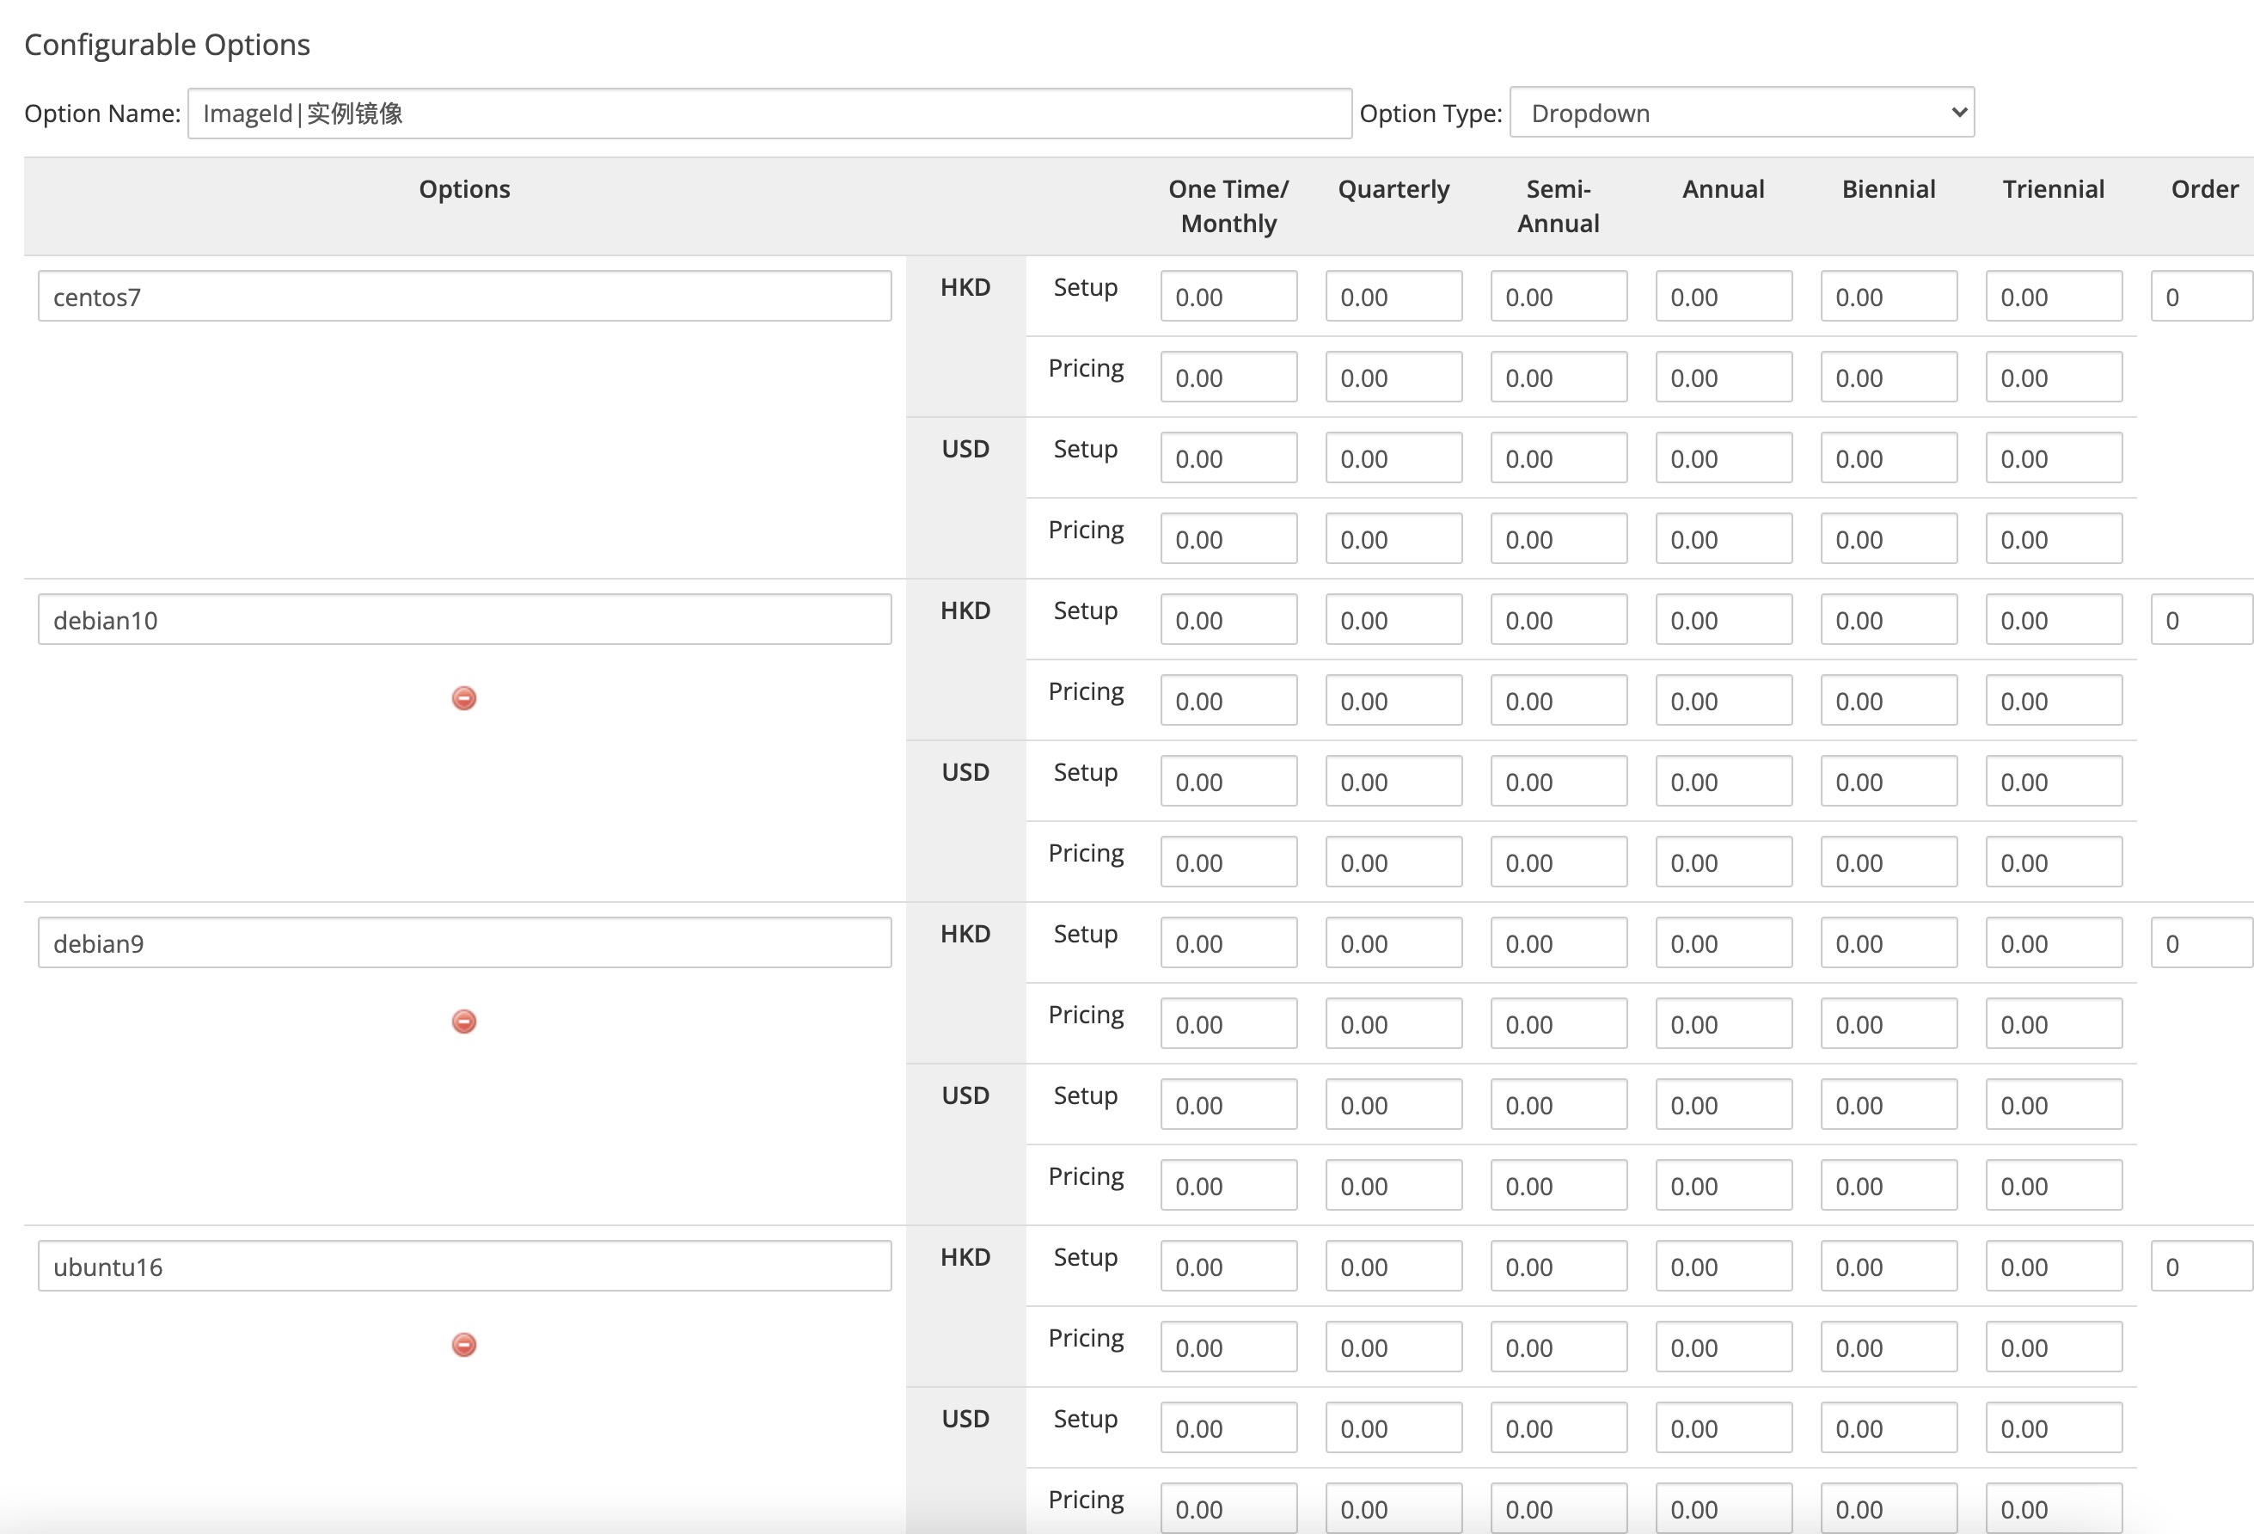Screen dimensions: 2254x1534
Task: Click debian10 USD Pricing annual field
Action: click(1724, 861)
